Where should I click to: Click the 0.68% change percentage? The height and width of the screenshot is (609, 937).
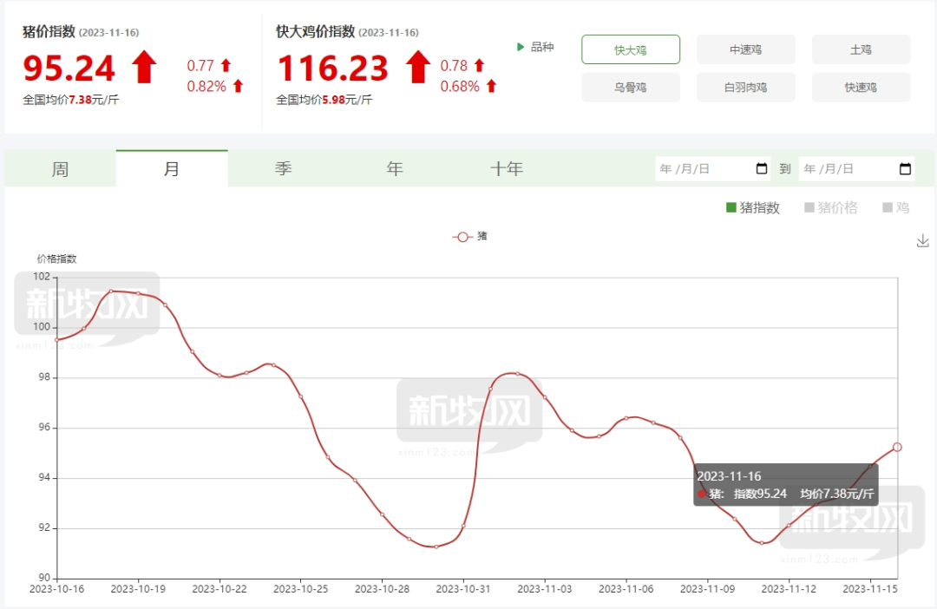point(460,86)
